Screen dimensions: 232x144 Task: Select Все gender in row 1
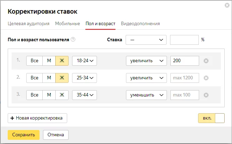point(35,61)
